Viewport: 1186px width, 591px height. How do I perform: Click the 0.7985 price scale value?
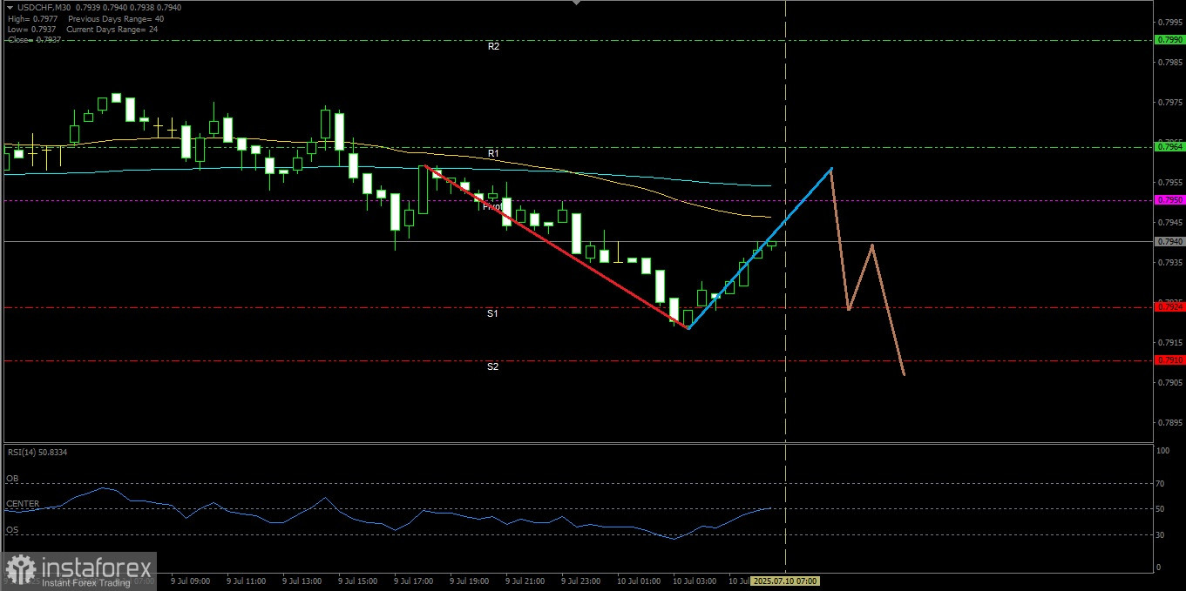click(1169, 62)
